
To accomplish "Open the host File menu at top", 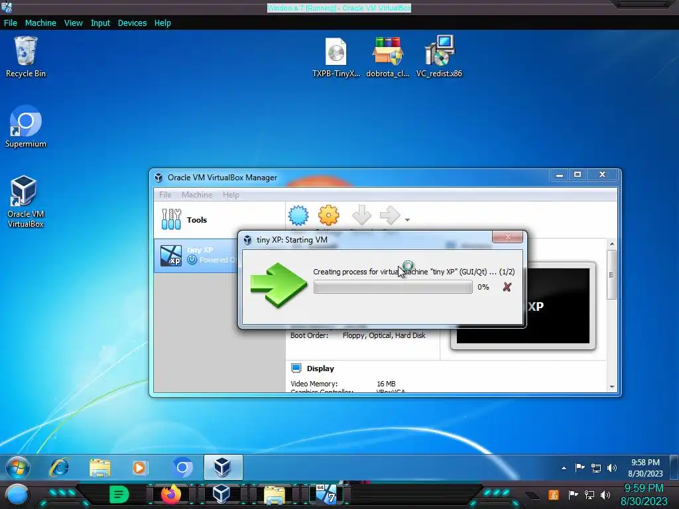I will (x=11, y=23).
